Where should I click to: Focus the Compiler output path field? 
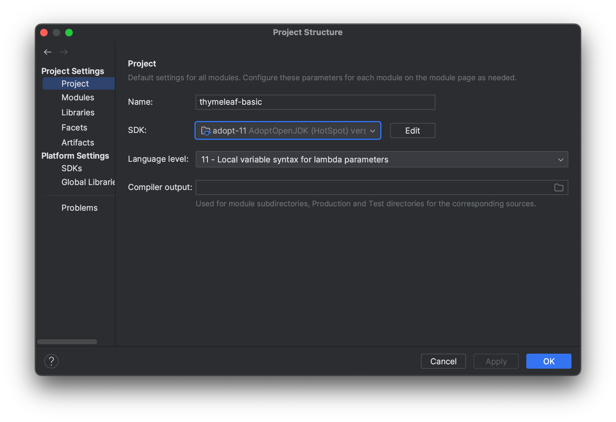[373, 187]
